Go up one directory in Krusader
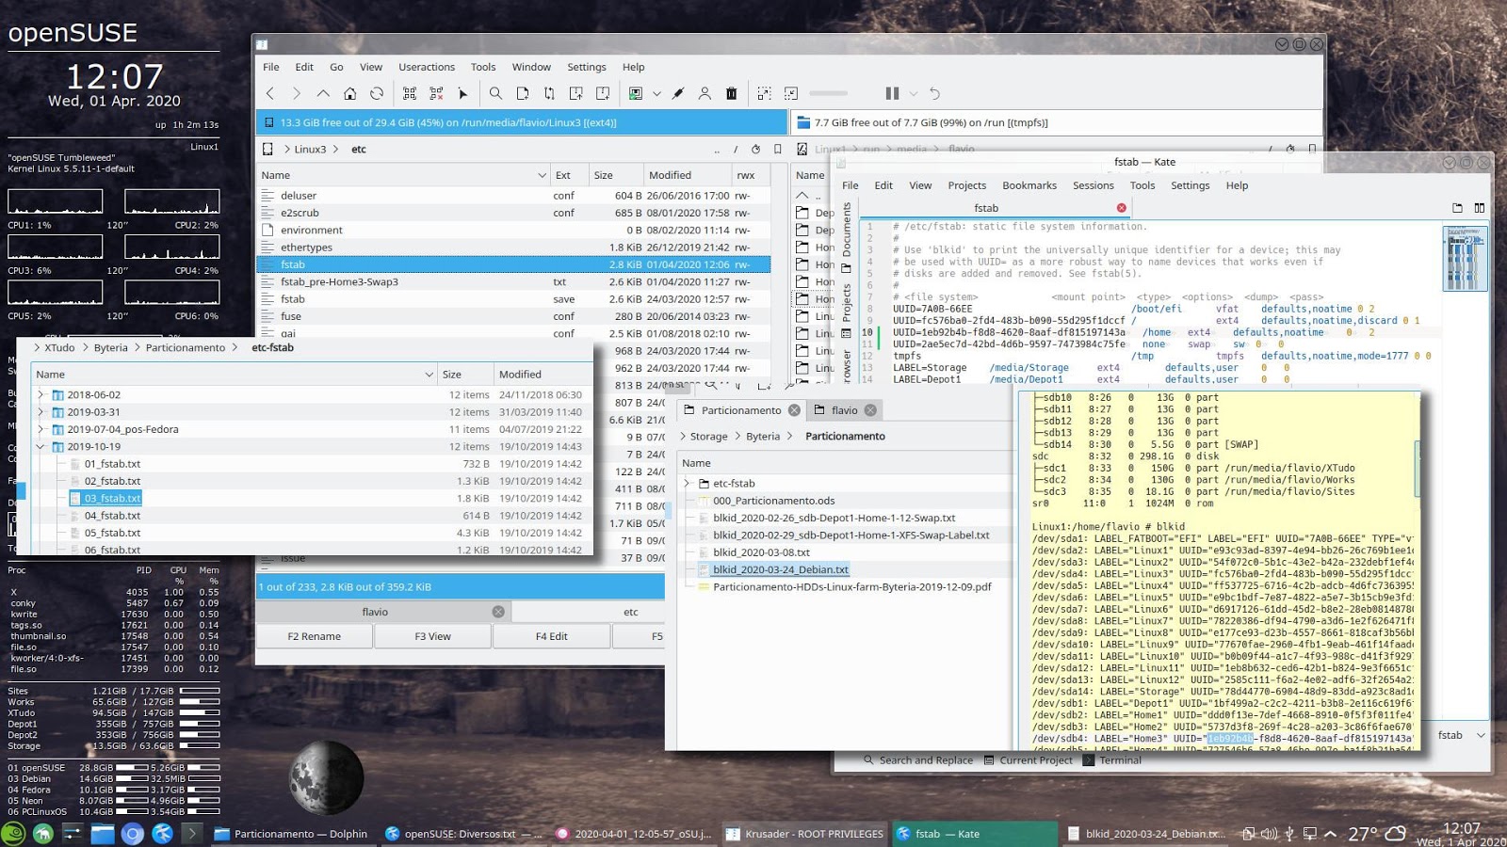The height and width of the screenshot is (847, 1507). 323,93
